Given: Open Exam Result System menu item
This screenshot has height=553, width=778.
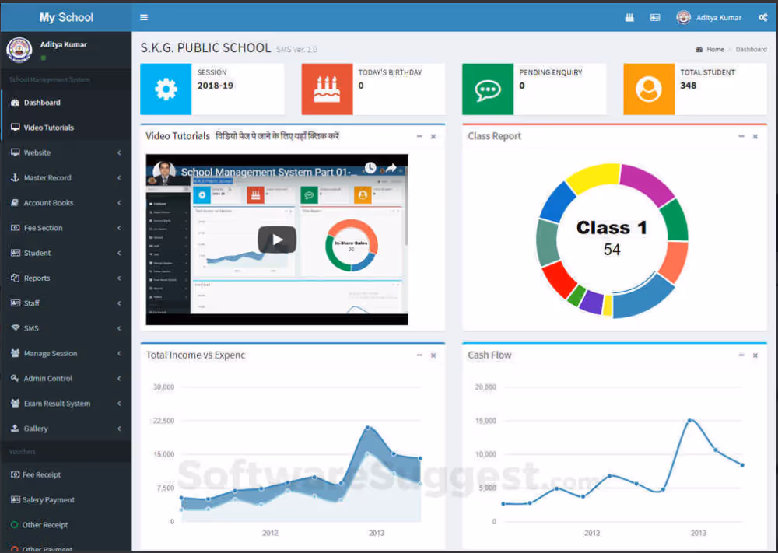Looking at the screenshot, I should point(57,403).
